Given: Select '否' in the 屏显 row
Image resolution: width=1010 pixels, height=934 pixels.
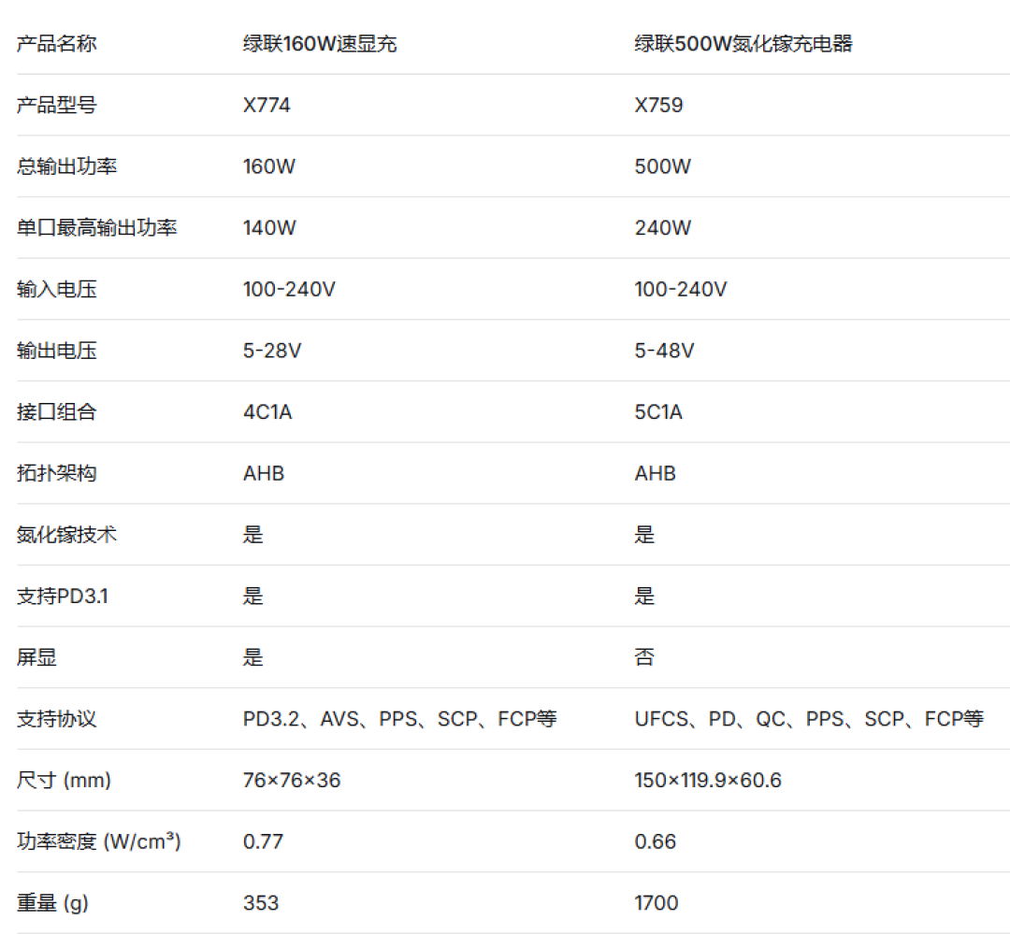Looking at the screenshot, I should tap(644, 657).
